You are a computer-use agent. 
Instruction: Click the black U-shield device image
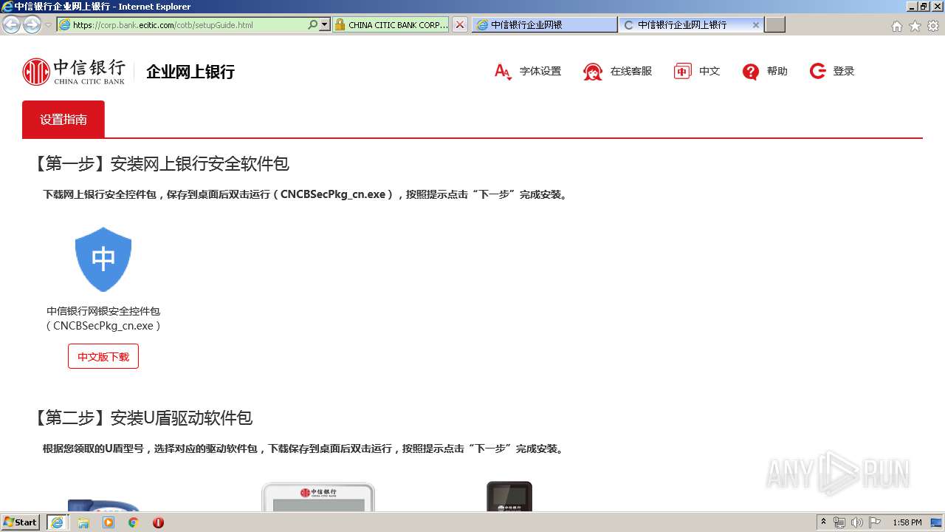tap(509, 496)
